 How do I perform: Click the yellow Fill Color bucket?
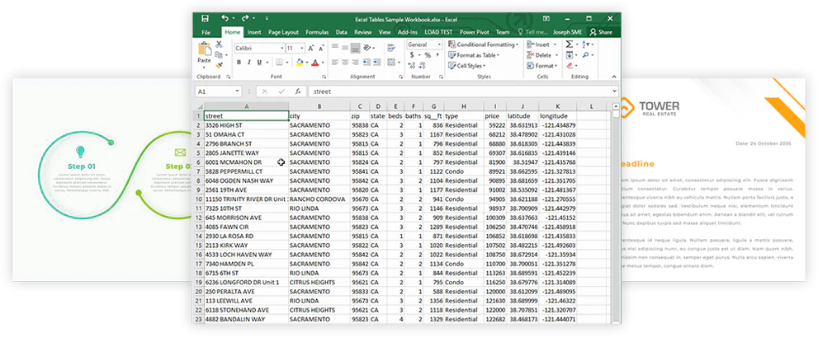click(299, 63)
